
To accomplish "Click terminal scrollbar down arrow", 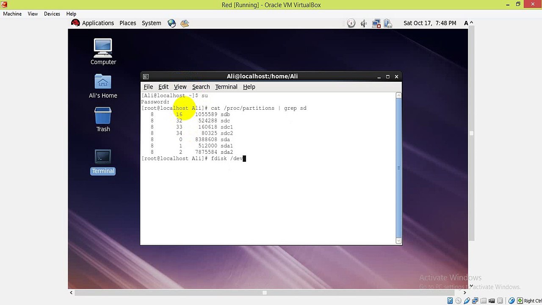I will (398, 241).
